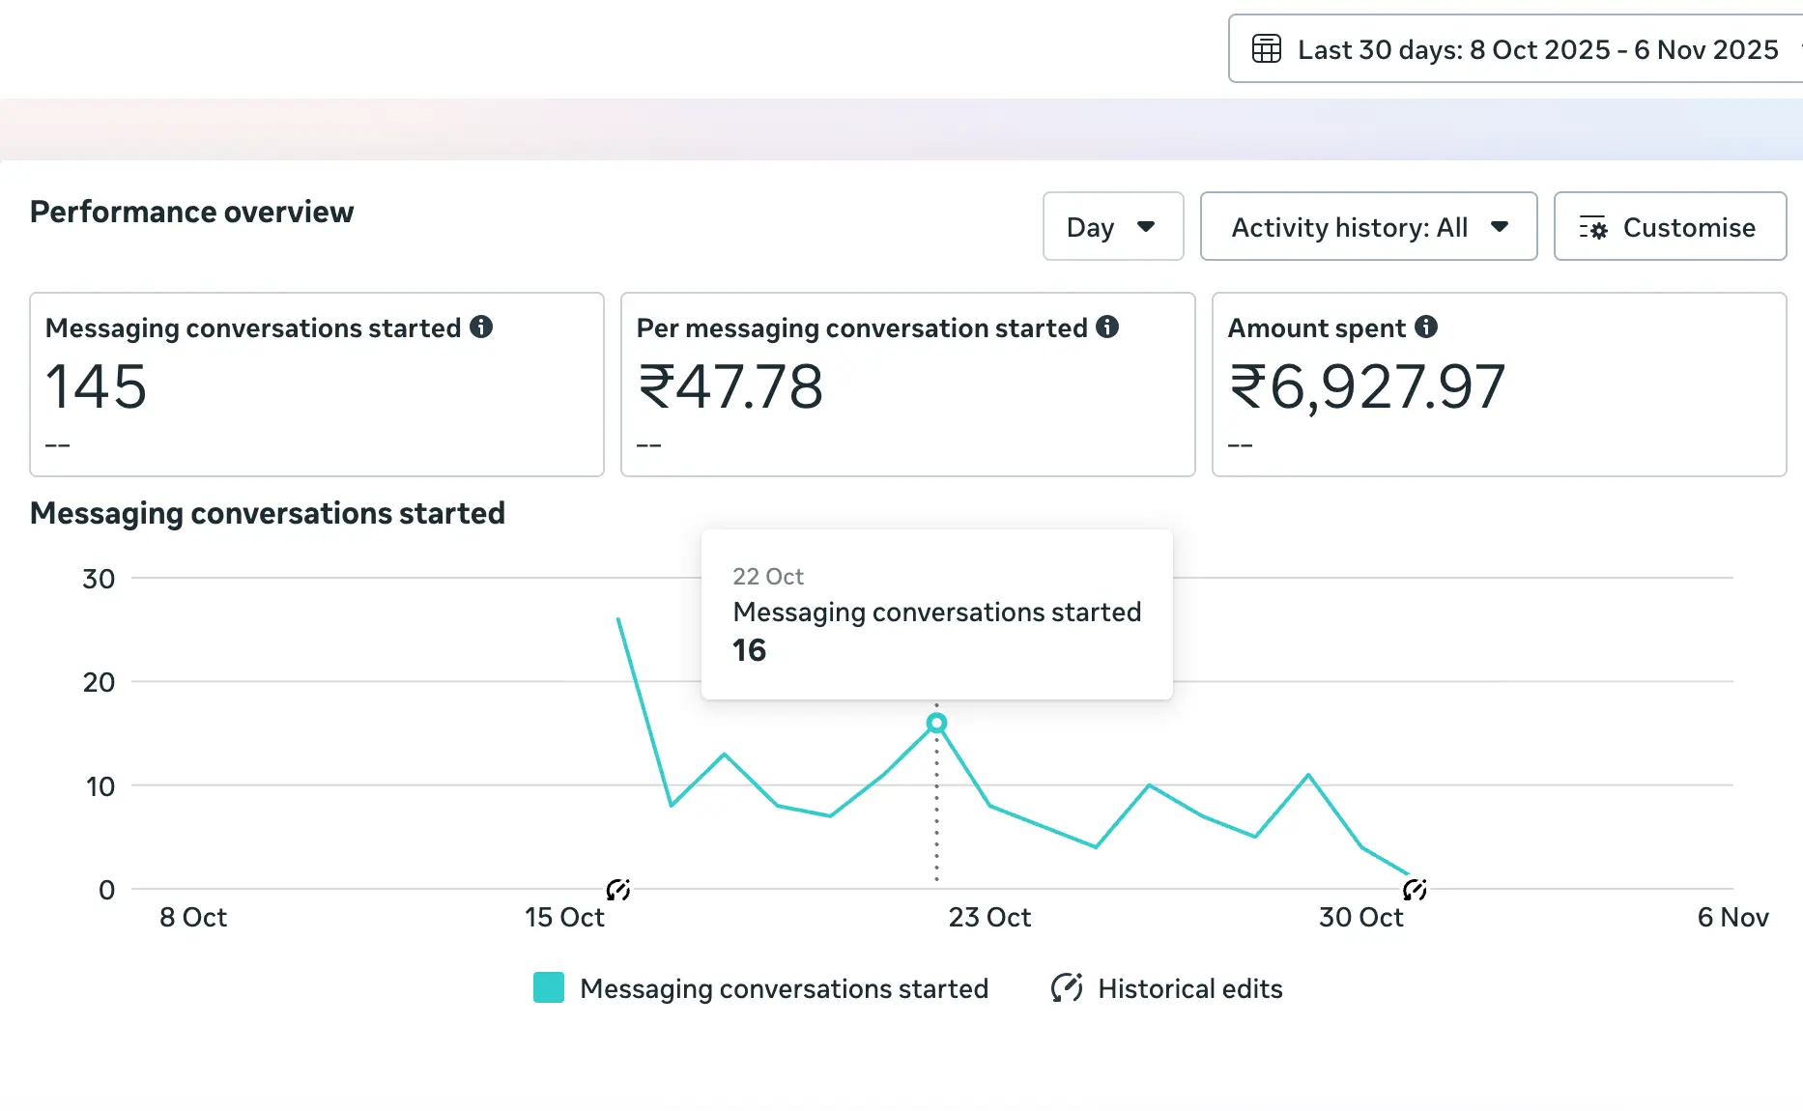1803x1111 pixels.
Task: Select the Amount spent metric card
Action: (1498, 385)
